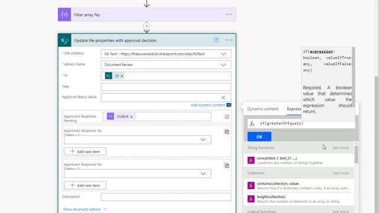Add new item under Approvers Response No

coord(85,185)
